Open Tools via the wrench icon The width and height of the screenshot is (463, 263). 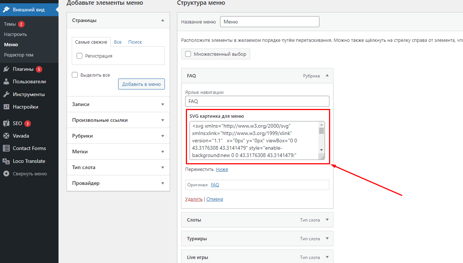click(x=6, y=94)
